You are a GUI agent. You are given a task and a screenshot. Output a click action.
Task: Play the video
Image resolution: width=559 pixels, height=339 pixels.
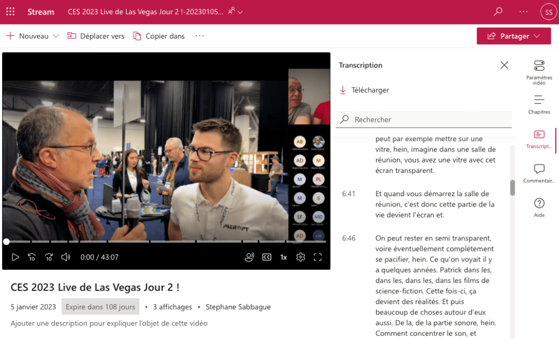click(15, 257)
